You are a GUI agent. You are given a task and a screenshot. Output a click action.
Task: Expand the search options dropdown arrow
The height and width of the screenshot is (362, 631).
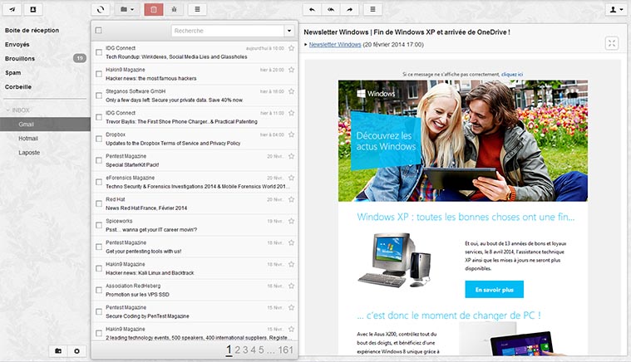click(x=288, y=31)
